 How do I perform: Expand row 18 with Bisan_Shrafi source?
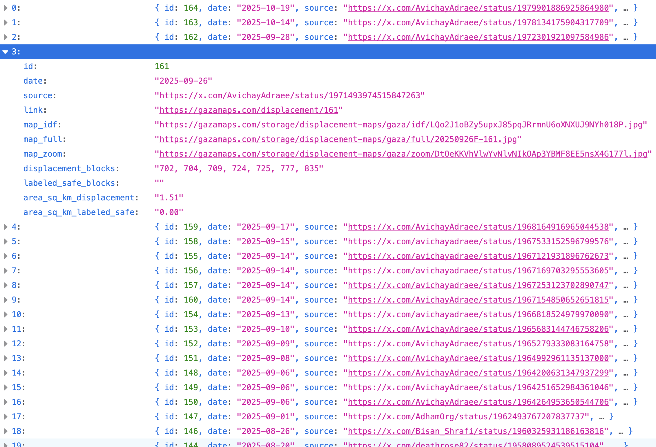point(5,431)
